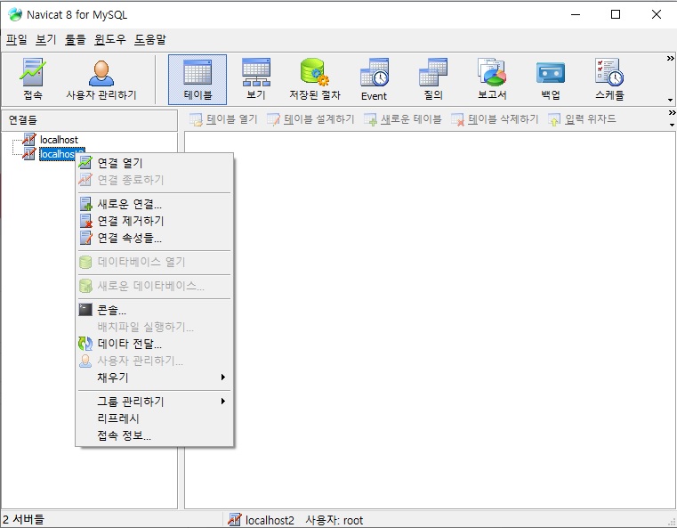Open 사용자 관리하기 from the main toolbar
The height and width of the screenshot is (528, 677).
click(101, 79)
